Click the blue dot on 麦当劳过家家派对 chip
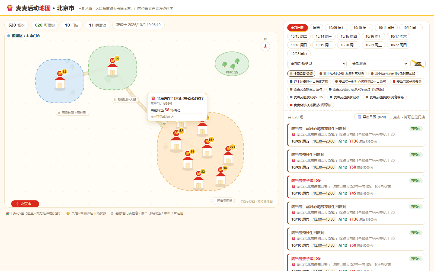434x271 pixels. (331, 97)
